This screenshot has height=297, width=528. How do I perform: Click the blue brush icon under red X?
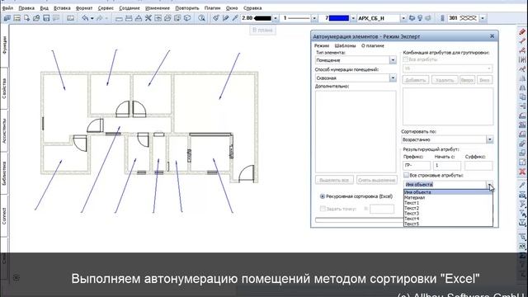pos(522,185)
